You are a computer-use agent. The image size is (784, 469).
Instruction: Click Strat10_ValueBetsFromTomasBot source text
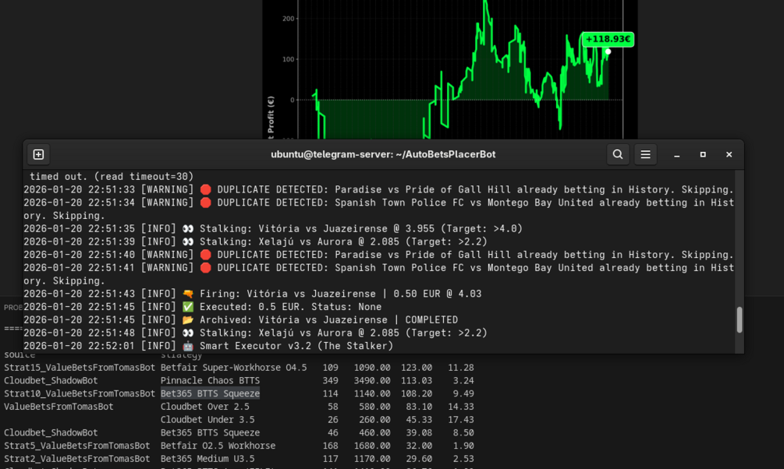pyautogui.click(x=80, y=393)
